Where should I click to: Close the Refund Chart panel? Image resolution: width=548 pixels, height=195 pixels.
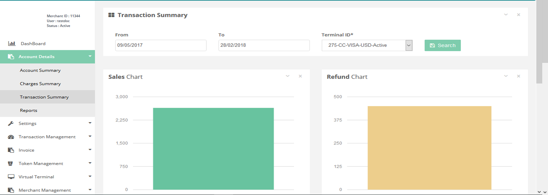click(x=518, y=76)
